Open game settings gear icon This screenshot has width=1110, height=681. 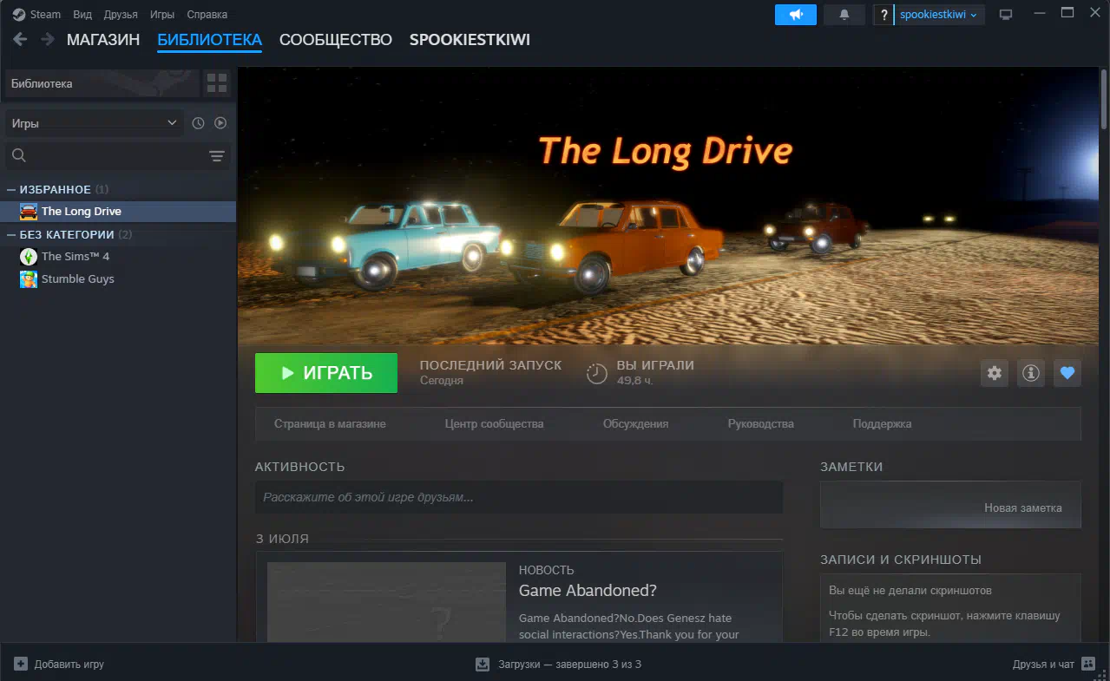(995, 373)
